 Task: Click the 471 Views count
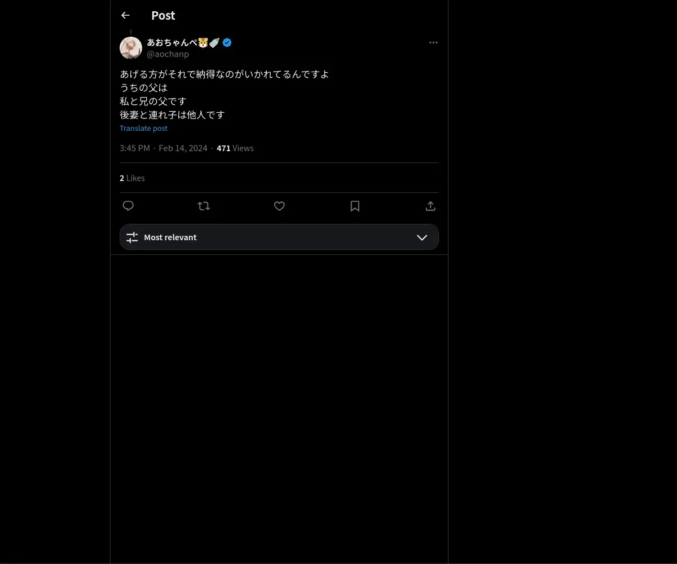click(235, 148)
